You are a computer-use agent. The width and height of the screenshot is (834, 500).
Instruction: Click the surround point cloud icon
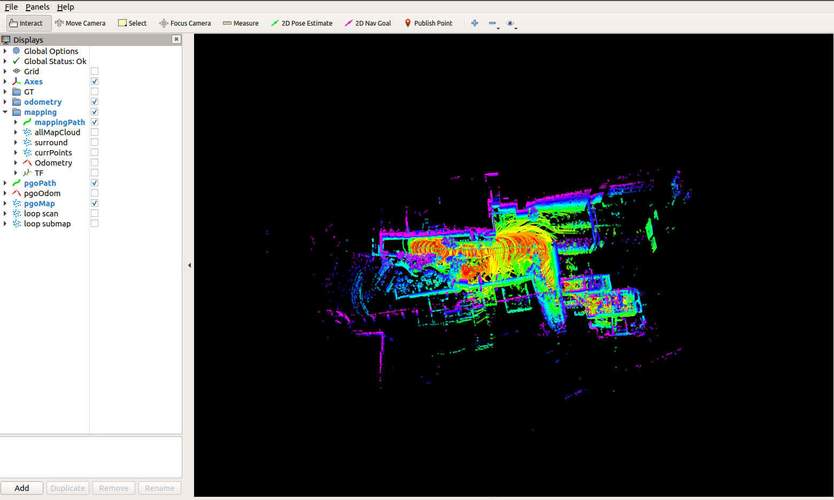tap(27, 142)
